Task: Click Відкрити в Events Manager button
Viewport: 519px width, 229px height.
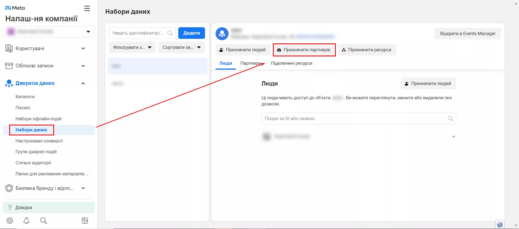Action: click(468, 33)
